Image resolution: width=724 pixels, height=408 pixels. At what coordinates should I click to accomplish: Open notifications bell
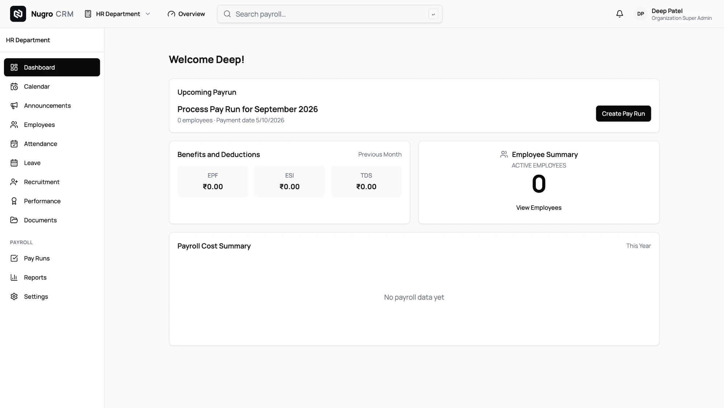coord(620,14)
